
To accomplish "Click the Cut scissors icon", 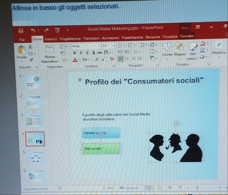I will coord(30,47).
